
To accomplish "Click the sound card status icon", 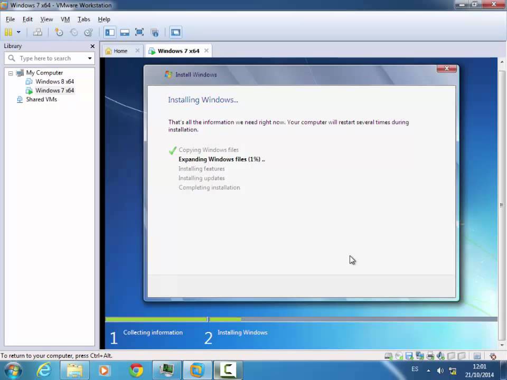I will [x=440, y=356].
